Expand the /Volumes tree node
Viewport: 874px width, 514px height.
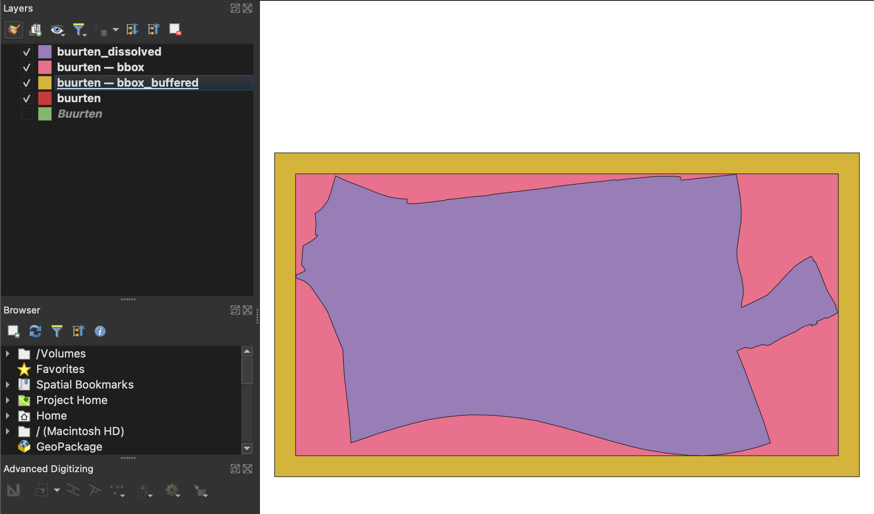[7, 354]
